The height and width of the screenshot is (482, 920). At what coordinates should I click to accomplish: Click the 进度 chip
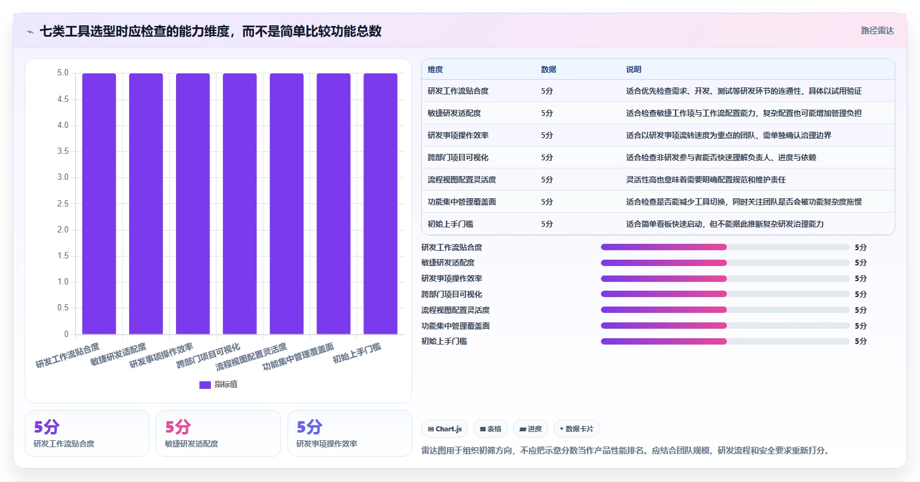pos(531,429)
